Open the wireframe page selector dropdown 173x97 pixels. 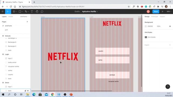click(24, 16)
